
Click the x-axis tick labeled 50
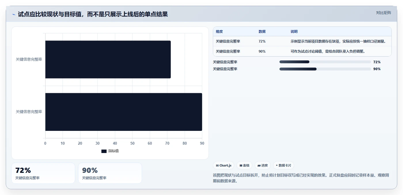[133, 143]
